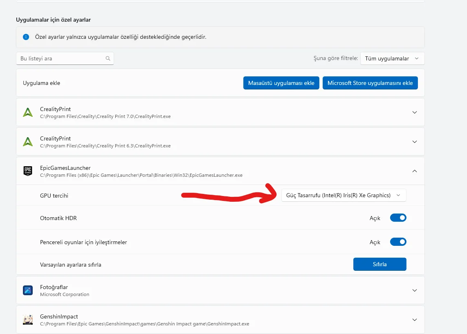Click the first CrealityPrint 7.0 app icon
Screen dimensions: 467x334
pos(28,112)
